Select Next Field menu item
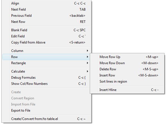Screen dimensions: 167x125 tap(47, 9)
